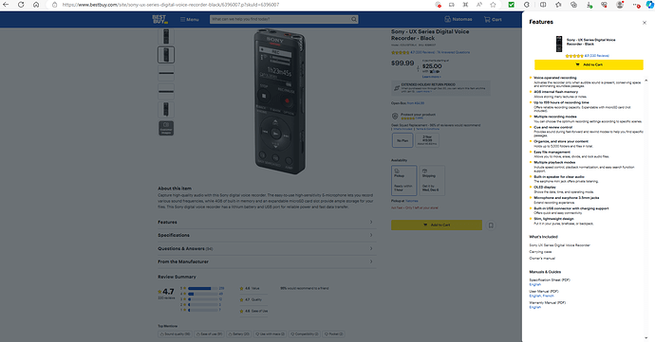Select the highlighted second product thumbnail
This screenshot has height=342, width=655.
(166, 55)
